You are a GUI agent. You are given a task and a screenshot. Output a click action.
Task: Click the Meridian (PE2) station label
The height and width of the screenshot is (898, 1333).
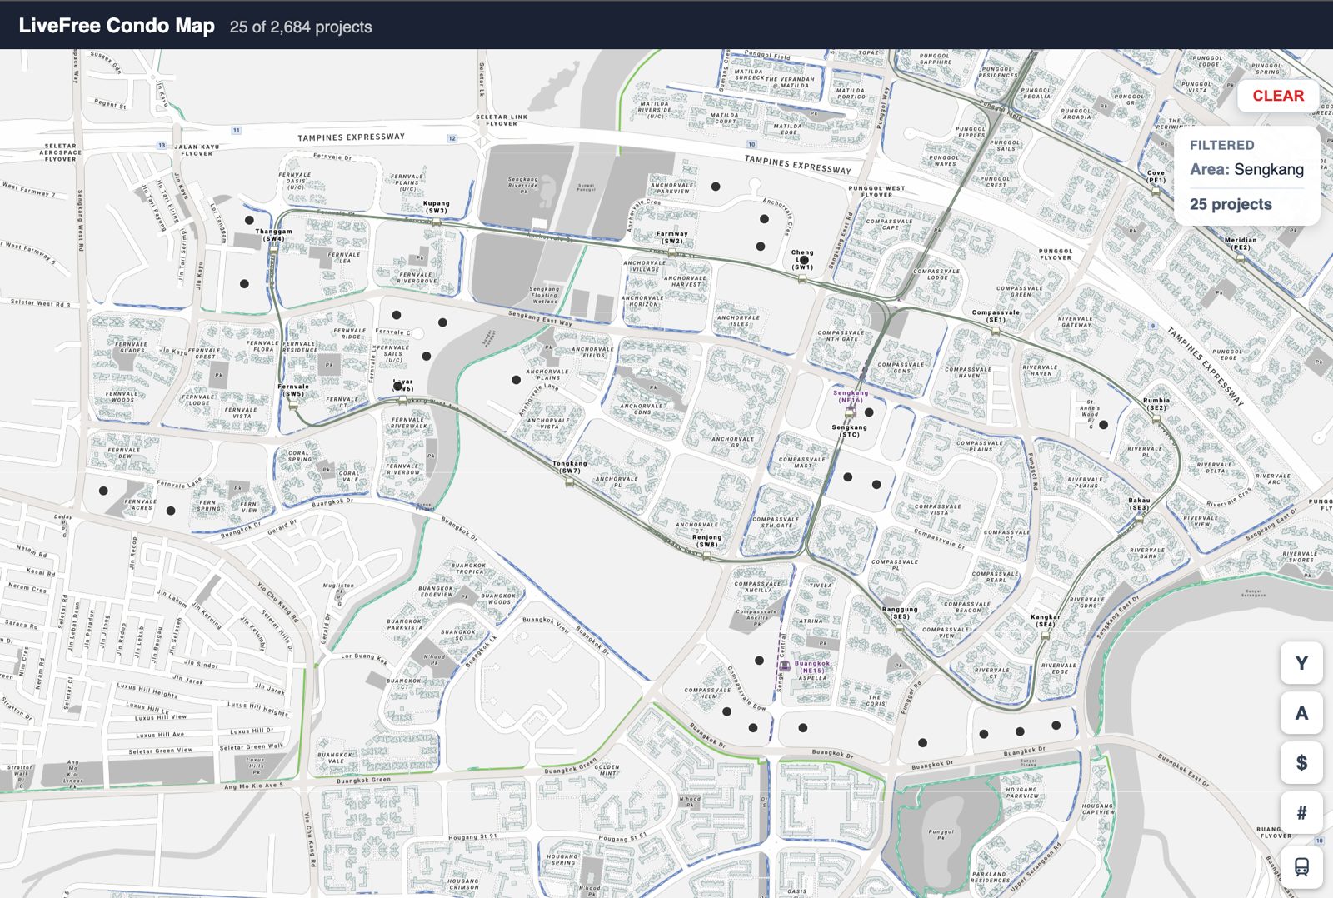point(1241,243)
